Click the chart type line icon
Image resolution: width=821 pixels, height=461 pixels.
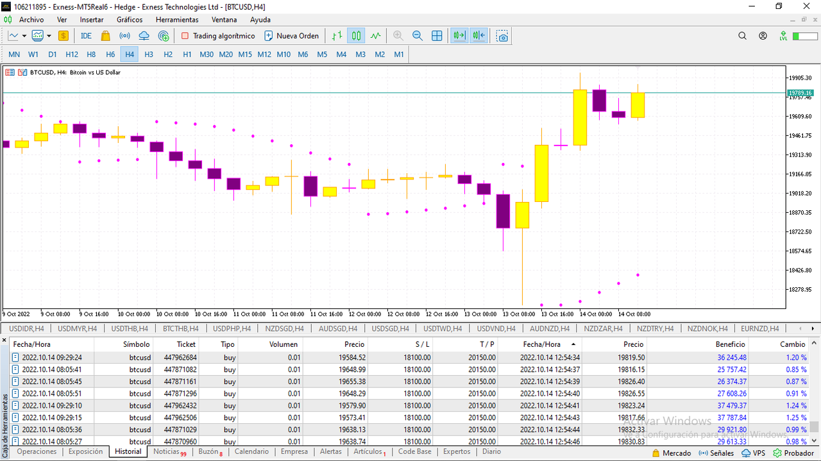coord(13,36)
